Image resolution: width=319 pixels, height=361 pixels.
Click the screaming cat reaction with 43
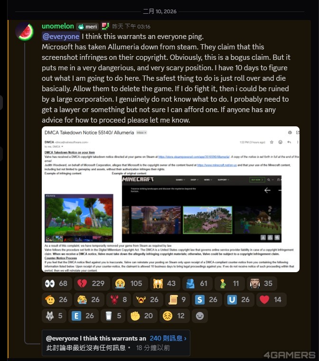pyautogui.click(x=165, y=283)
